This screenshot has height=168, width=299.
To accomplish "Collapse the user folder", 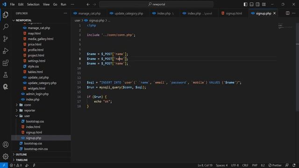I will click(x=27, y=116).
